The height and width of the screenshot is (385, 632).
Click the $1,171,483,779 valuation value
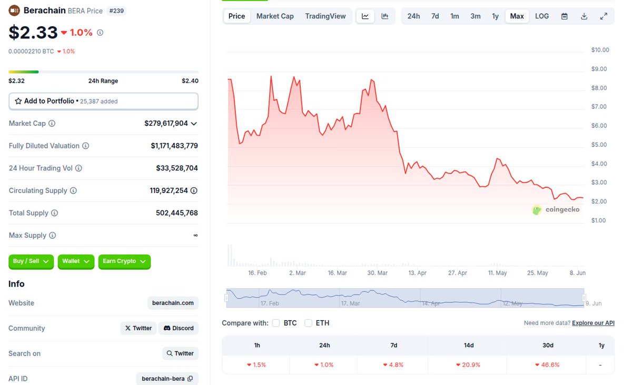point(174,146)
